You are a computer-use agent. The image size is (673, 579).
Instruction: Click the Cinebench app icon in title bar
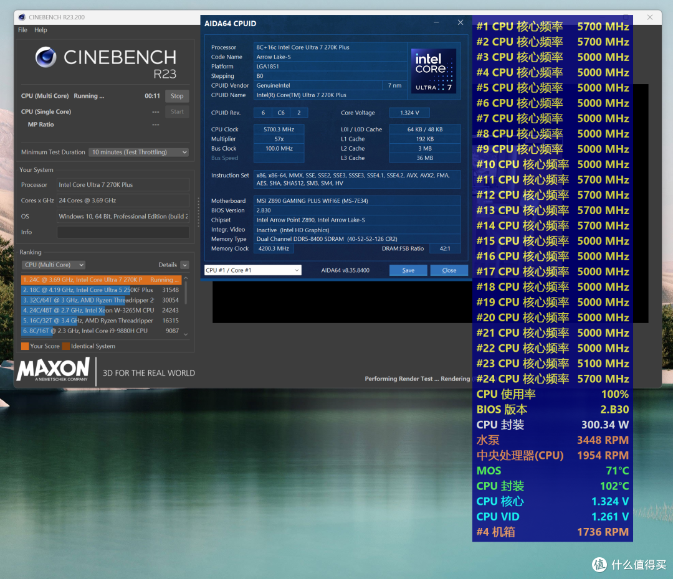click(22, 17)
